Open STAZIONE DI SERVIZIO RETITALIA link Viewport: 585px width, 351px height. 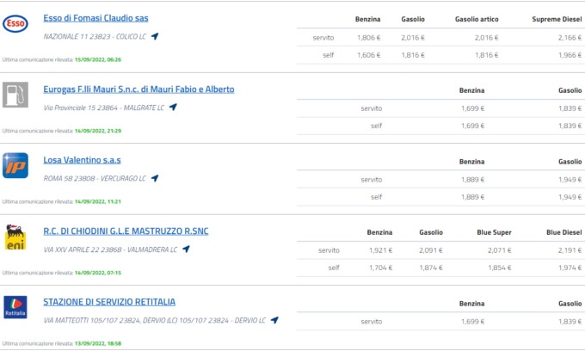109,302
